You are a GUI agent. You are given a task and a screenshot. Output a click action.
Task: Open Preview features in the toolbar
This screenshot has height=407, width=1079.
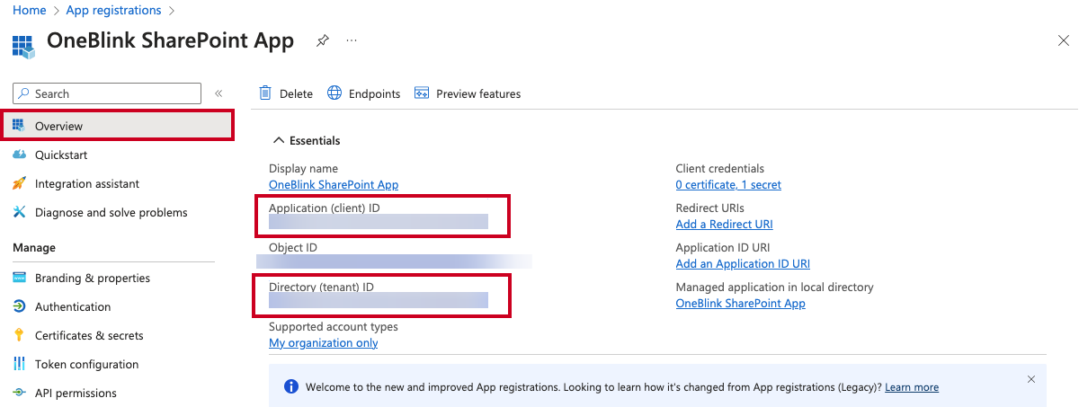(478, 93)
